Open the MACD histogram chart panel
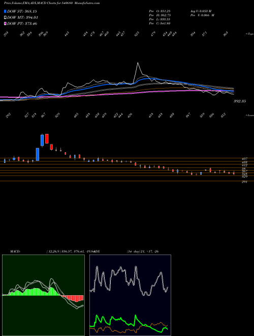Screen dimensions: 254x336 tap(43, 295)
